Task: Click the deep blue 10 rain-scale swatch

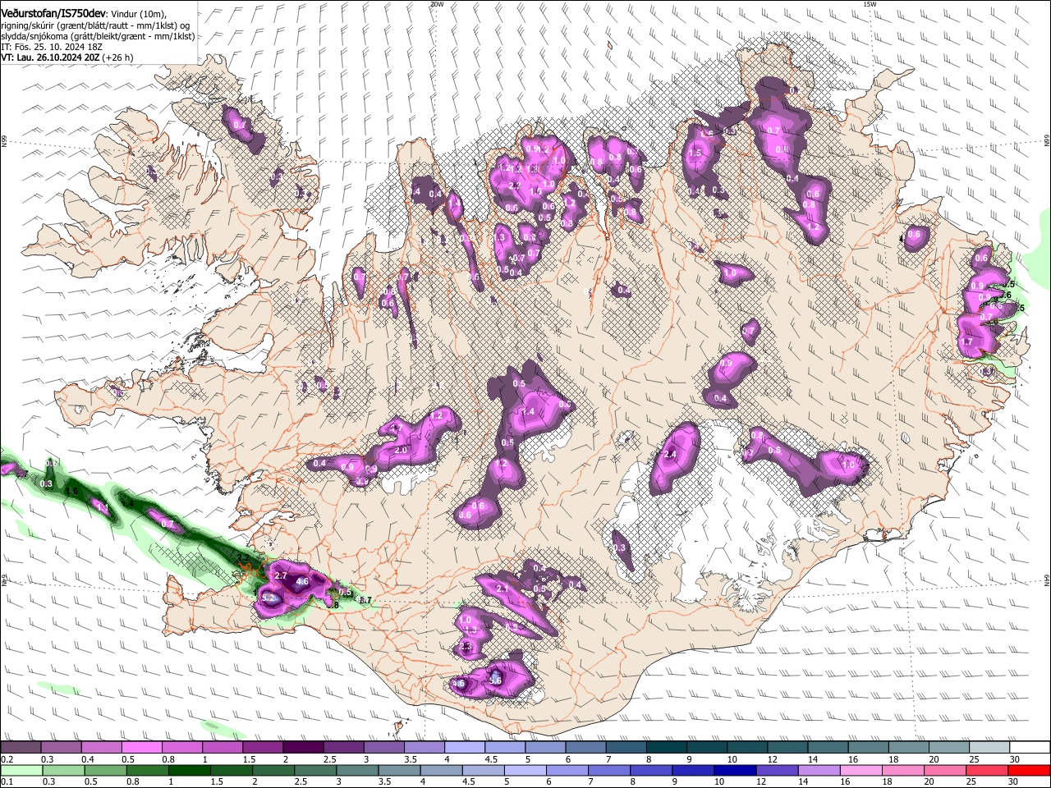Action: [735, 770]
